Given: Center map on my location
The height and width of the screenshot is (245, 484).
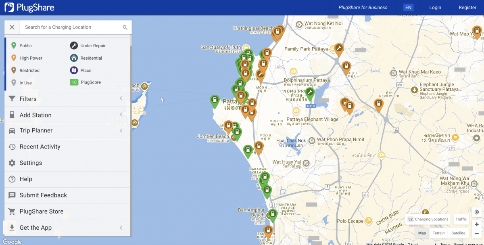Looking at the screenshot, I should [477, 212].
